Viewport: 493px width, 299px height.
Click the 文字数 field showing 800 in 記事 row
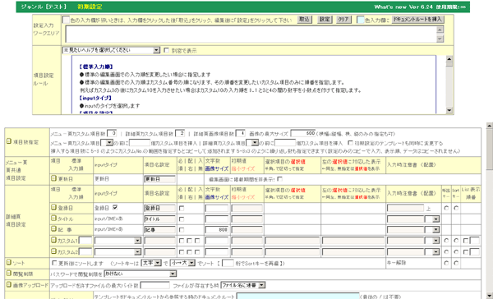[217, 230]
